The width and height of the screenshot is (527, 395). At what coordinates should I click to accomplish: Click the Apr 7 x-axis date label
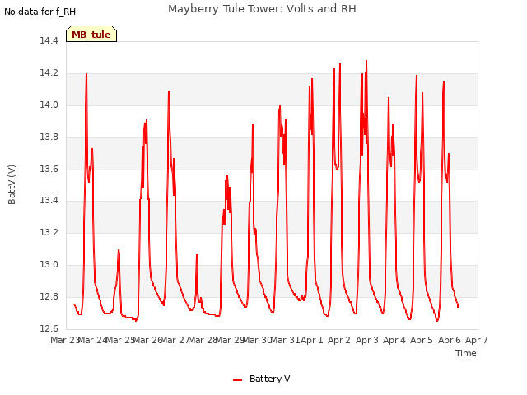click(477, 340)
